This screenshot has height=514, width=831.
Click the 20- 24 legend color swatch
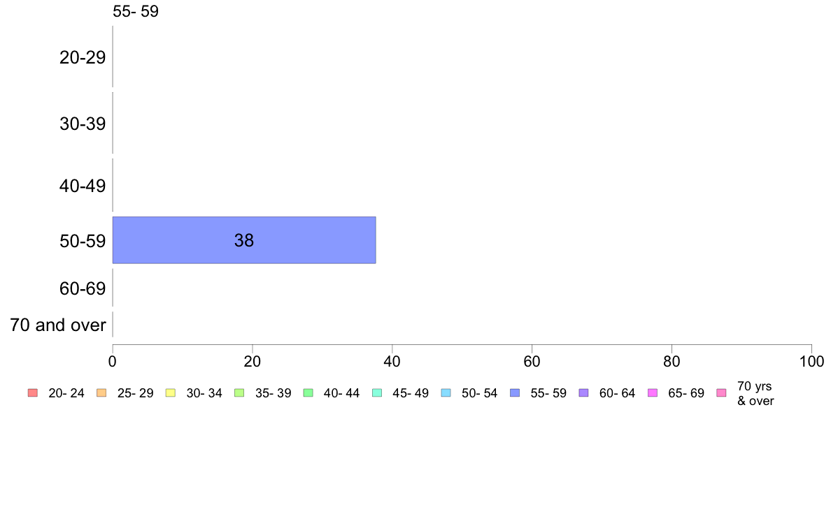pyautogui.click(x=33, y=392)
